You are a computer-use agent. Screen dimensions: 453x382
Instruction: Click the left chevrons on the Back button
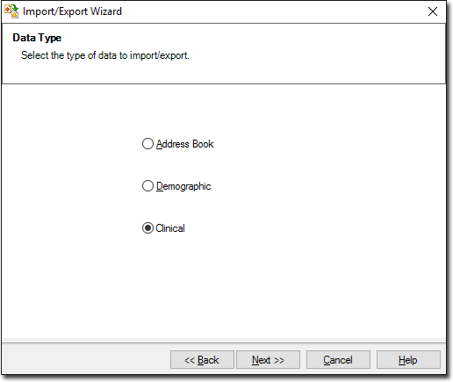point(190,360)
